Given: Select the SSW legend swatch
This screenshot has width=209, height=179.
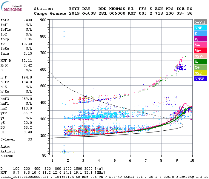Looking at the screenshot, I should [201, 56].
